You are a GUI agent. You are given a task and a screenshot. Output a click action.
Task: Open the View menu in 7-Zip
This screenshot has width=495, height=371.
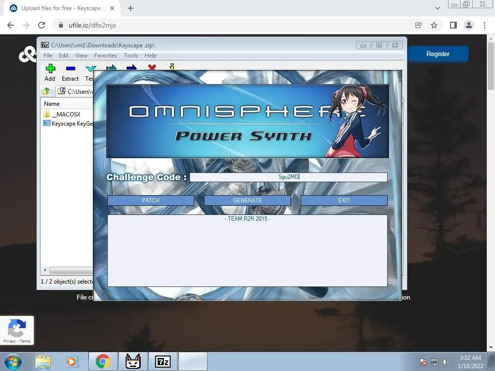point(81,56)
